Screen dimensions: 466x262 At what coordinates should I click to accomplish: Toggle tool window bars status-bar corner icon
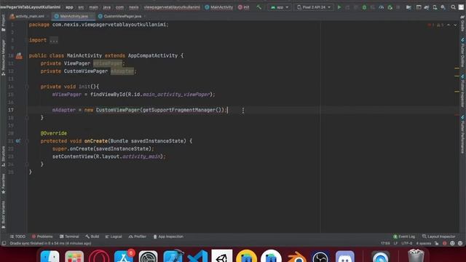[x=4, y=243]
